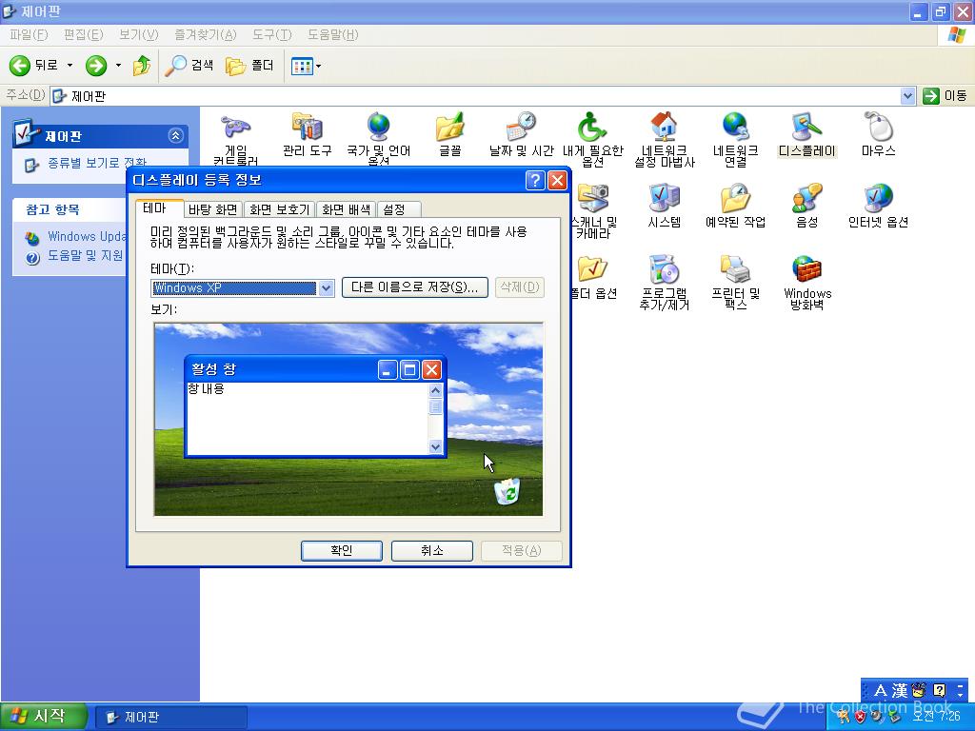Open 예약된 작업 icon
This screenshot has height=731, width=975.
click(736, 206)
